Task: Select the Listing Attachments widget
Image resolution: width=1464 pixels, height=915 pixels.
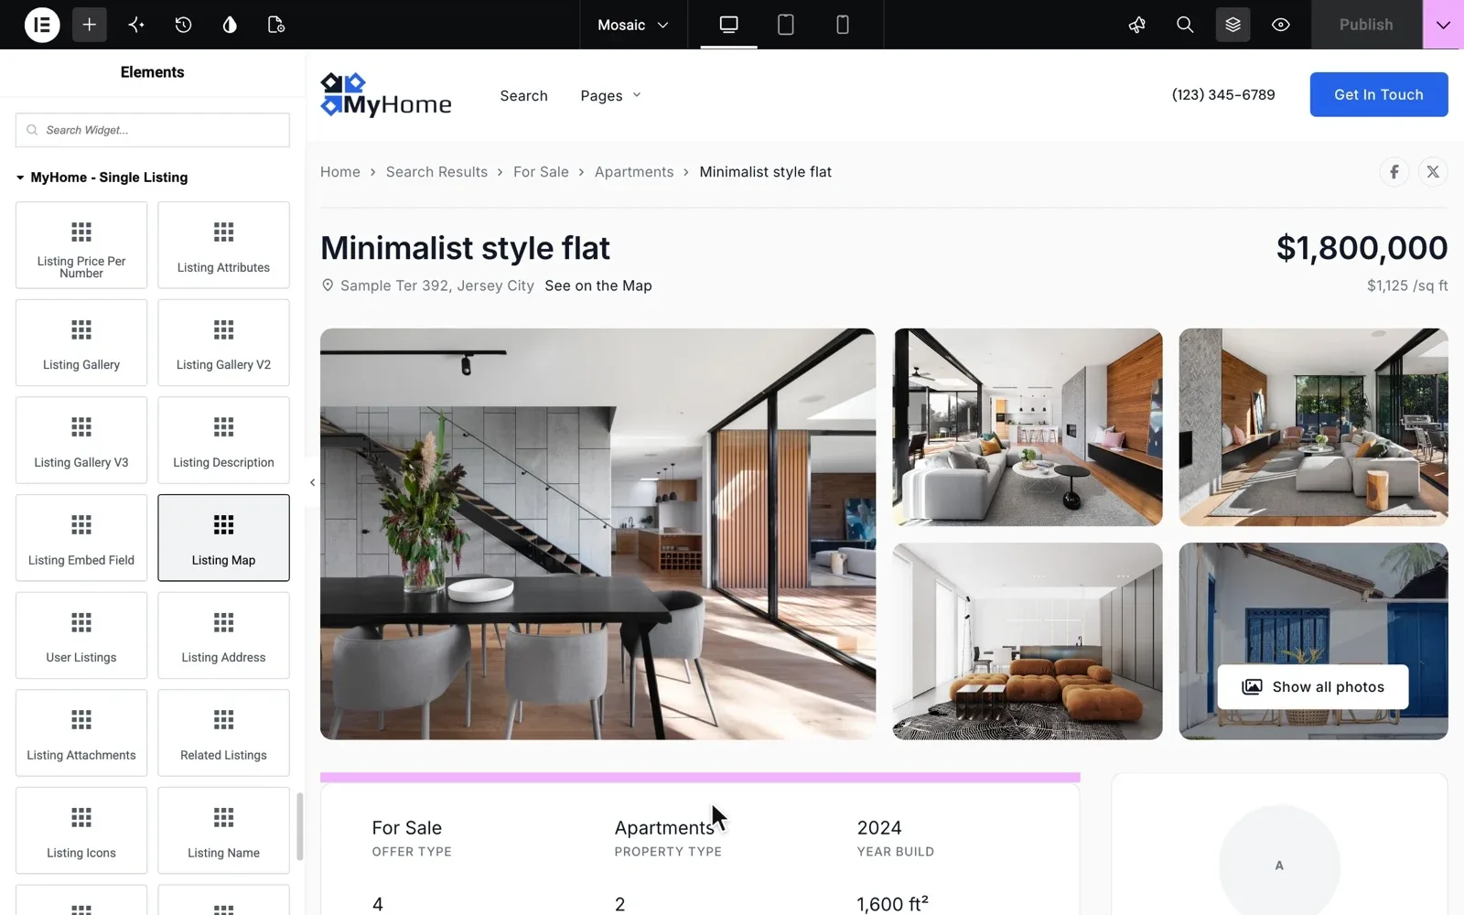Action: click(81, 733)
